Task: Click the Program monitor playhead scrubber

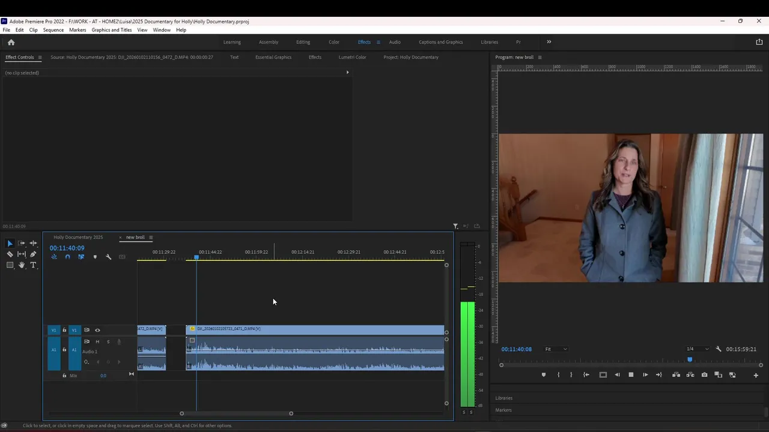Action: [x=690, y=360]
